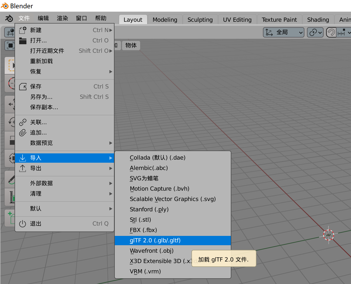Select Wavefront (.obj) from the import submenu

152,251
